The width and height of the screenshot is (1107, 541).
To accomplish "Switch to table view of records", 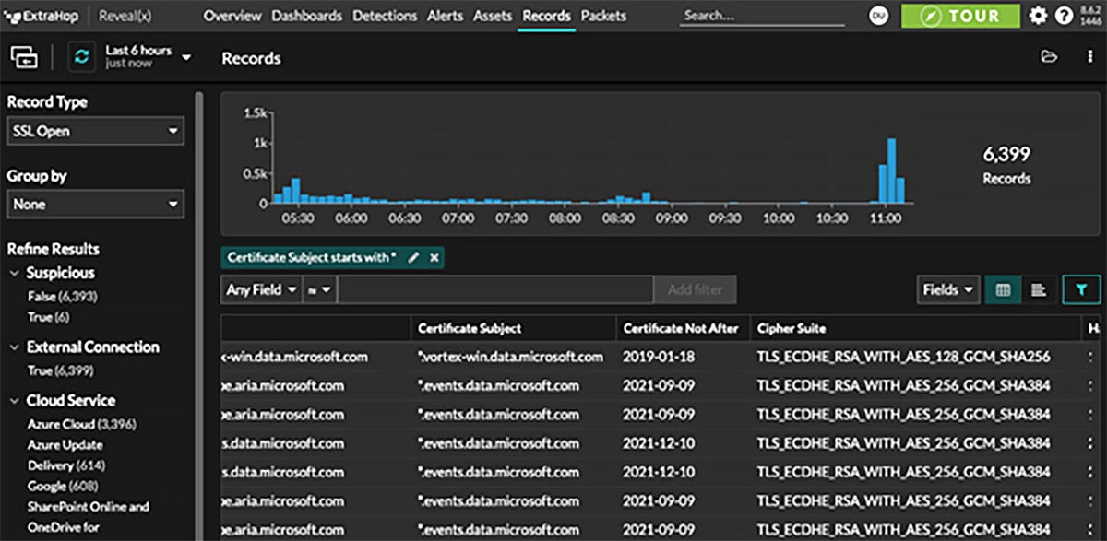I will [1003, 289].
